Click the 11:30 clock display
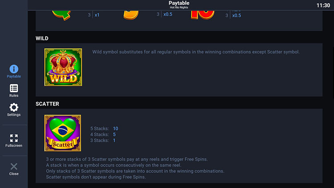Viewport: 334px width, 188px height. pos(323,5)
